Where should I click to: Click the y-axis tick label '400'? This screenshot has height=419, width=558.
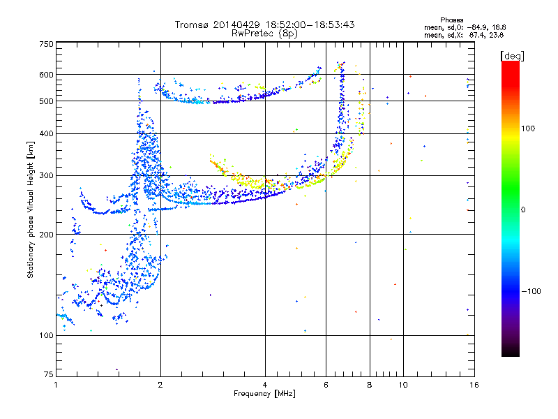pyautogui.click(x=46, y=134)
